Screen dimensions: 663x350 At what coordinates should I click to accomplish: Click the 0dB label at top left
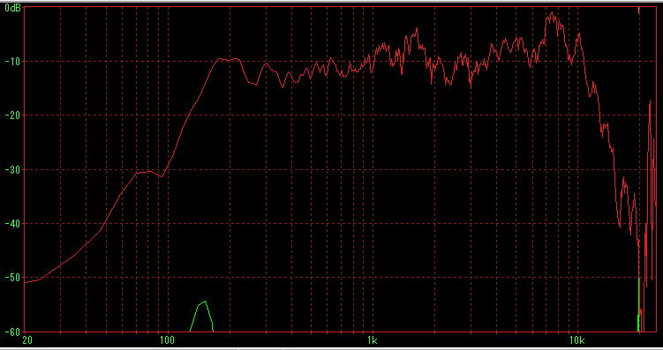coord(12,8)
